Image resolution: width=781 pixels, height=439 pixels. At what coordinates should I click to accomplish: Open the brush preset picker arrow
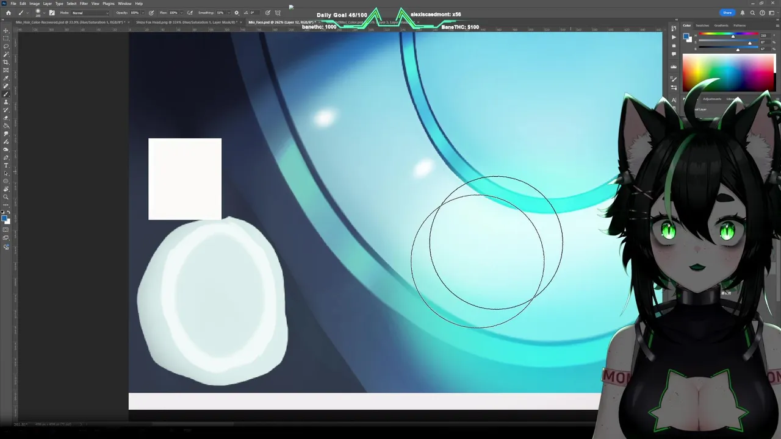click(44, 13)
